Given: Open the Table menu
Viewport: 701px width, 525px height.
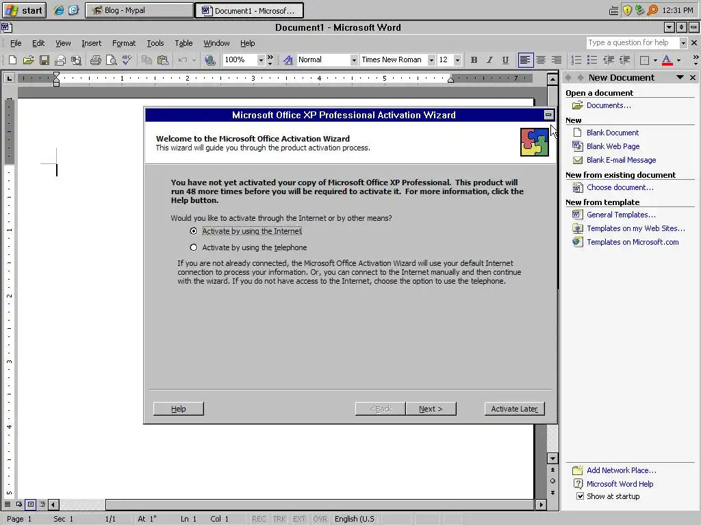Looking at the screenshot, I should [x=183, y=43].
